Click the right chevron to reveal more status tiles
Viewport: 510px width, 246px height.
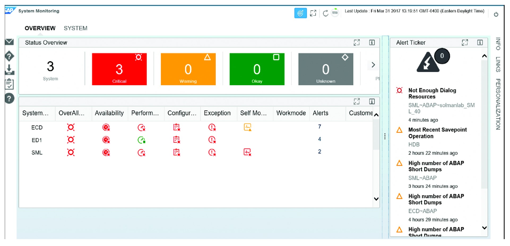[x=373, y=65]
